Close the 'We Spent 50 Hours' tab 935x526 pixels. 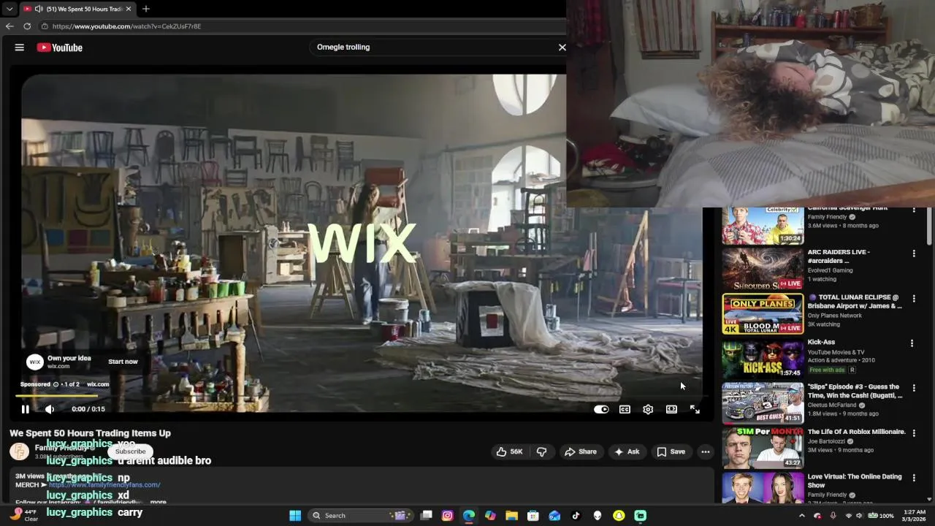pyautogui.click(x=129, y=9)
